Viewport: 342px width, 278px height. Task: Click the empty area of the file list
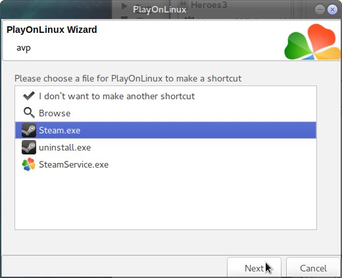tap(166, 200)
